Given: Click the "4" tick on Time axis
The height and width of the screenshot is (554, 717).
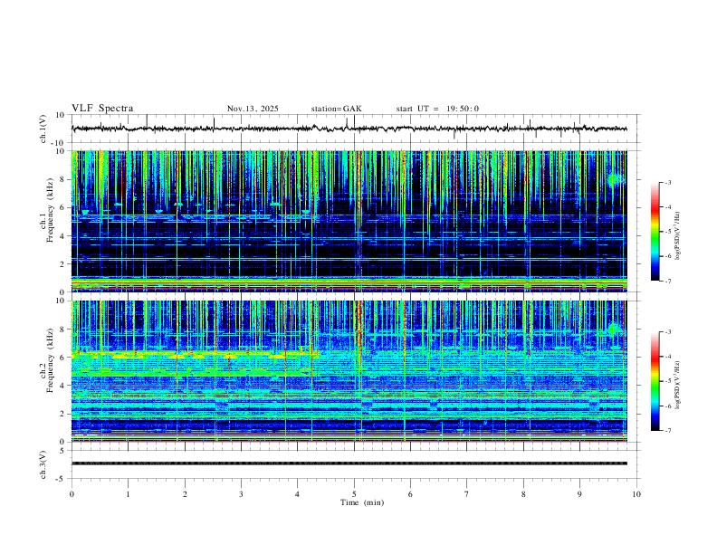Looking at the screenshot, I should [x=298, y=494].
